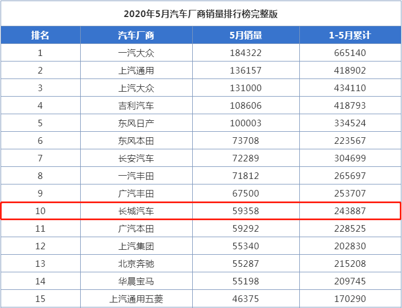Click the 长安汽车 manufacturer cell
Screen dimensions: 402x308
click(x=136, y=158)
